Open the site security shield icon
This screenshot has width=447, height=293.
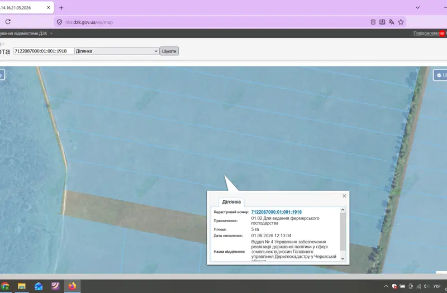pyautogui.click(x=59, y=22)
